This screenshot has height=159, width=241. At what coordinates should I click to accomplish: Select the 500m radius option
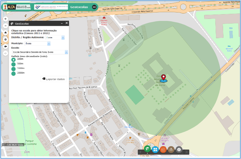(x=14, y=64)
